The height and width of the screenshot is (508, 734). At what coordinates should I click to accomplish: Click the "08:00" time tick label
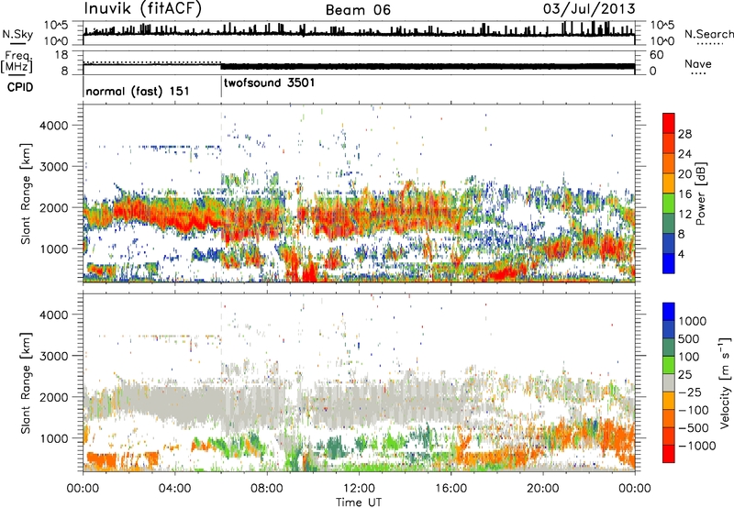tap(267, 489)
